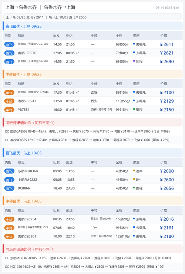Click the 国航CA8563 08:45→15:45 price comparison row
The height and width of the screenshot is (274, 185).
tap(92, 131)
